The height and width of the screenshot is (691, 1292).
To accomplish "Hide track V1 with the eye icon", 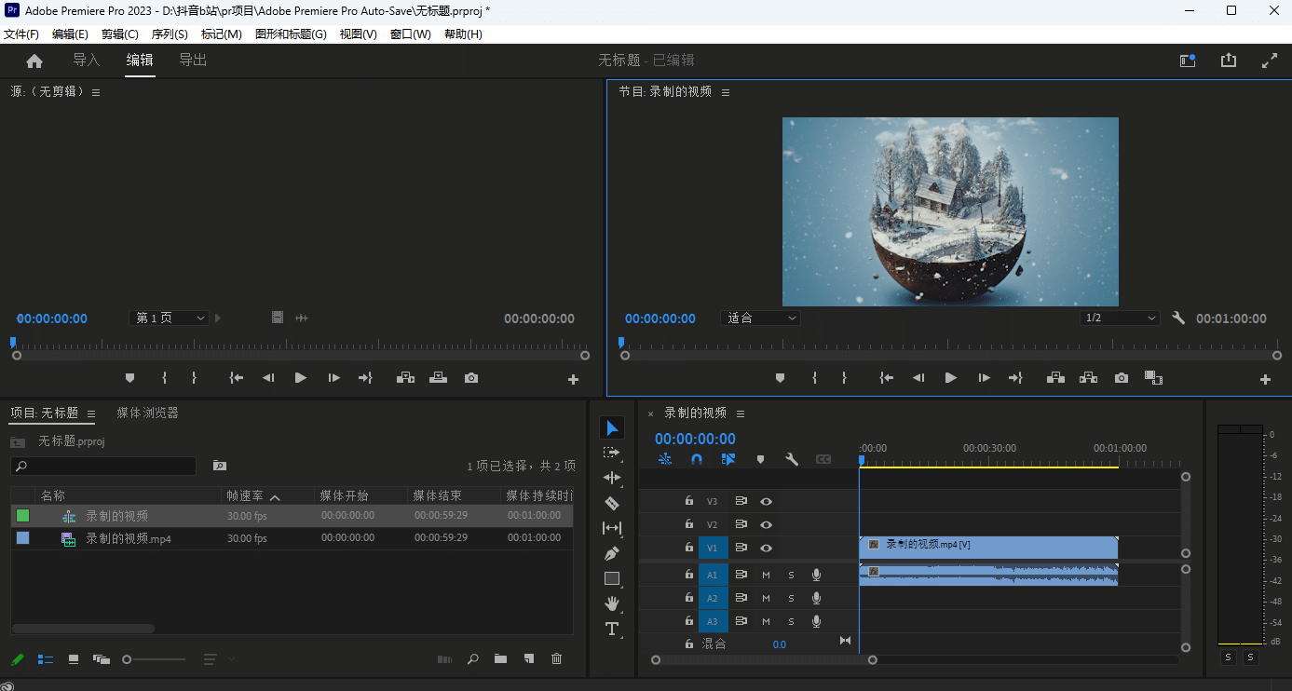I will (766, 549).
